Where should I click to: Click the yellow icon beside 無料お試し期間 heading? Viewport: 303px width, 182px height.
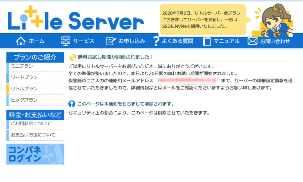click(73, 57)
